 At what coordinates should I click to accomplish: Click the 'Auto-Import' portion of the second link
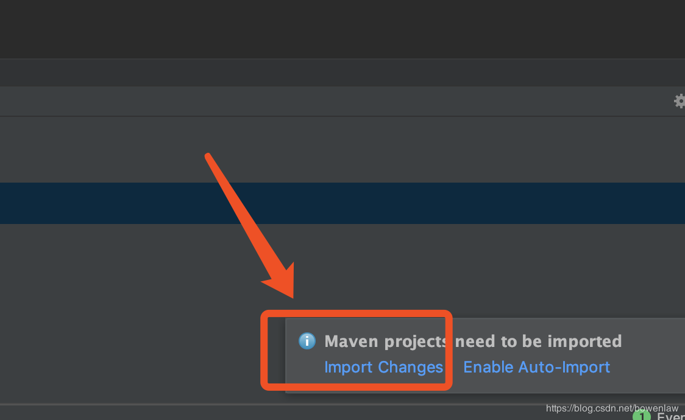[564, 367]
